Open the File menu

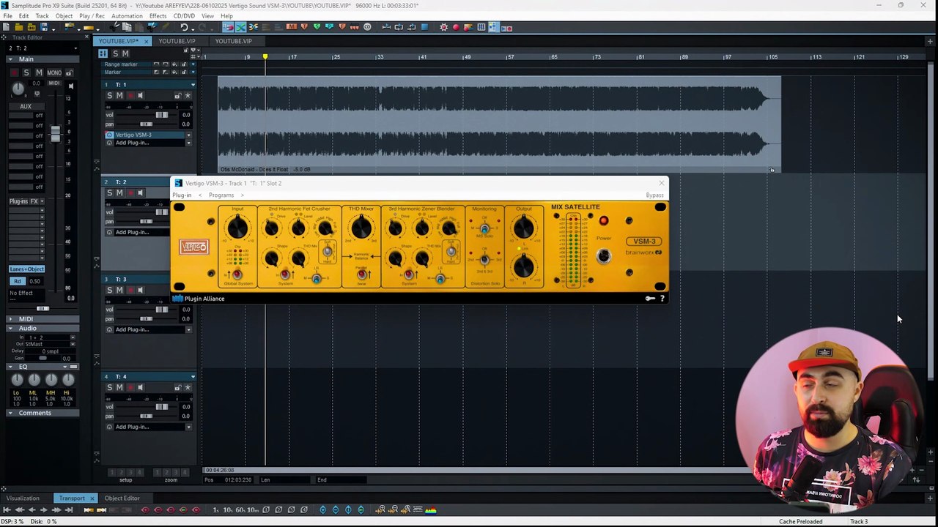(7, 16)
